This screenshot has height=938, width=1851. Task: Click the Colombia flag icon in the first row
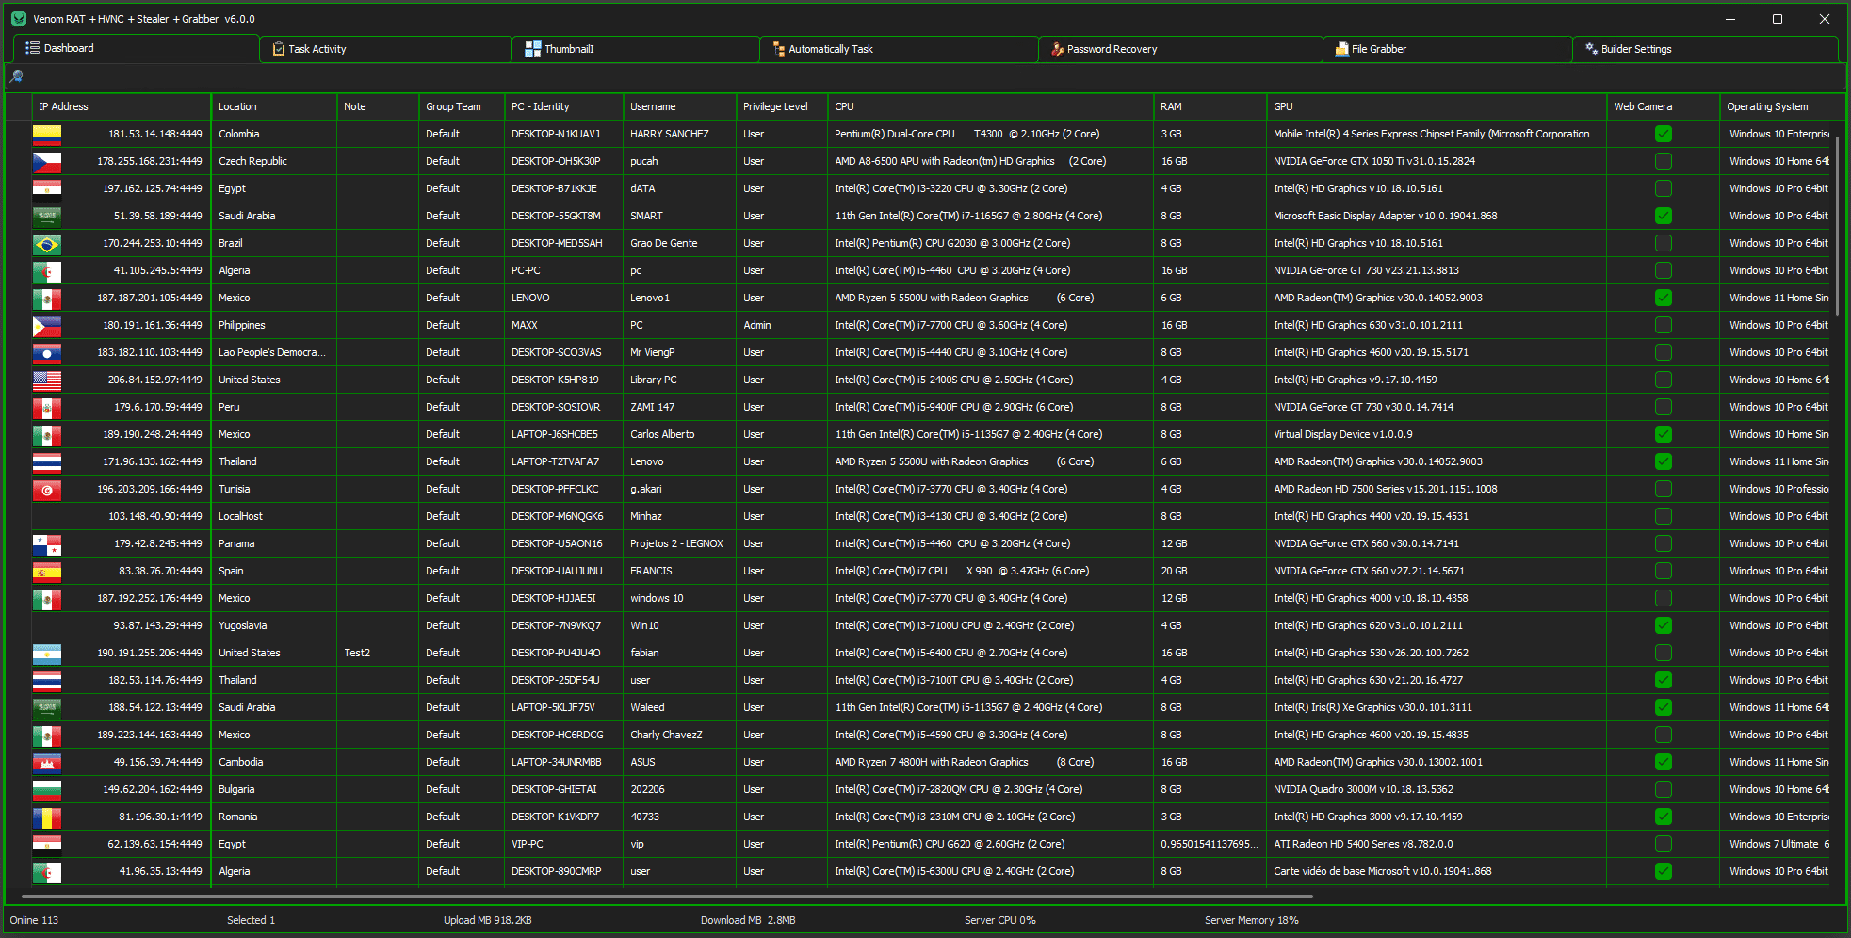(x=47, y=135)
